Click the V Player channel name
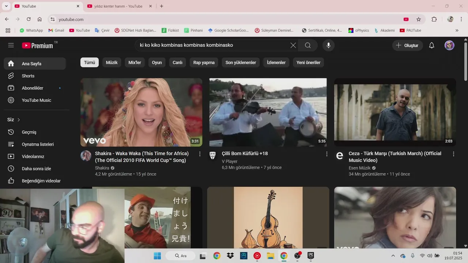 click(230, 161)
